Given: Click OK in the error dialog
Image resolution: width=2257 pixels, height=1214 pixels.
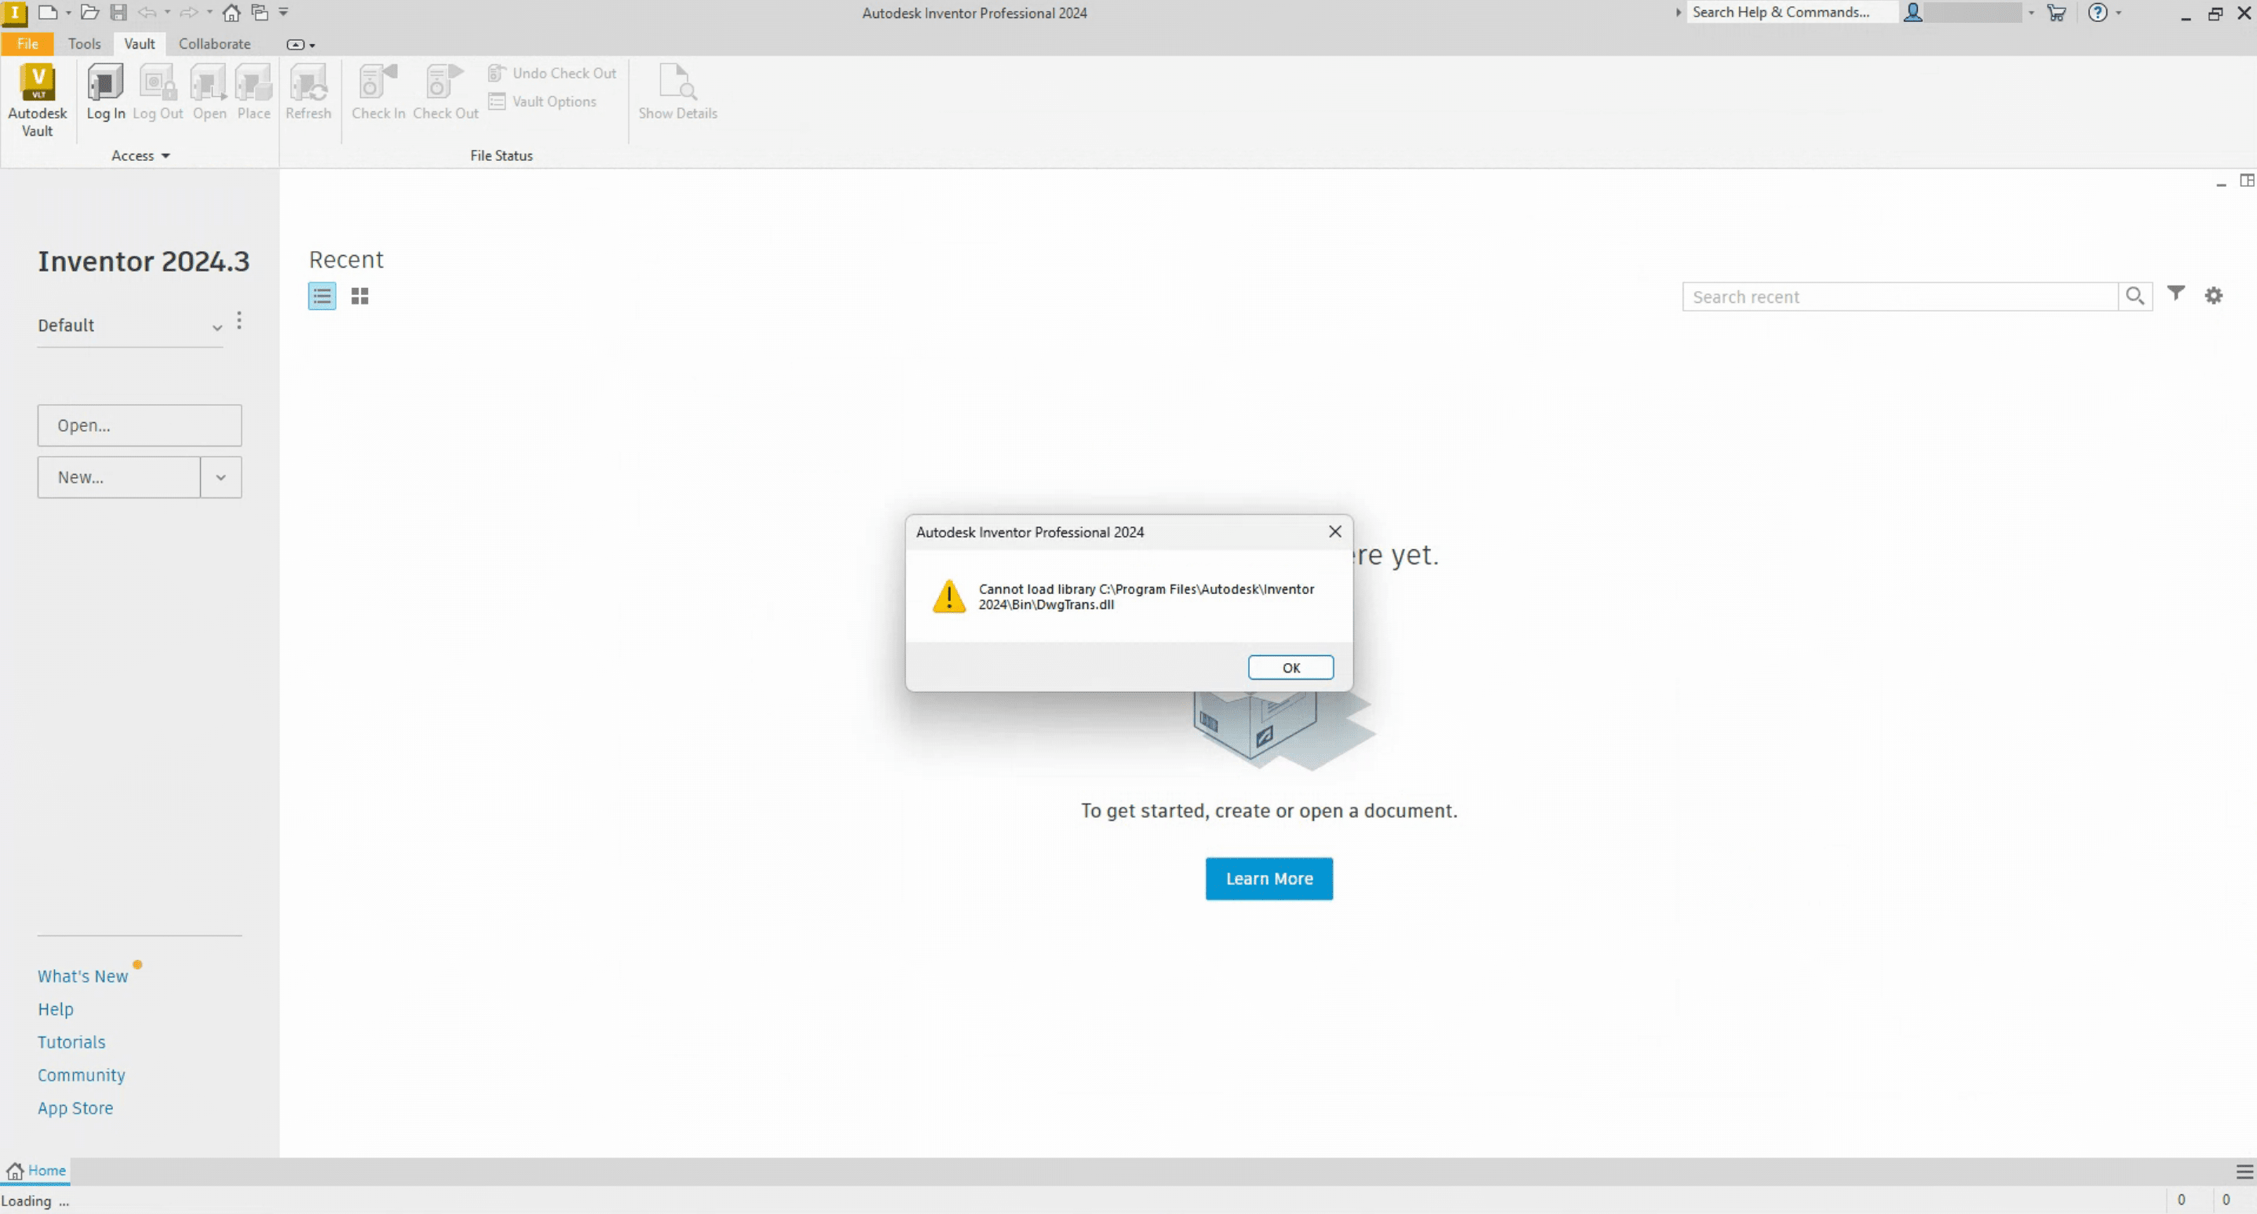Looking at the screenshot, I should tap(1290, 667).
